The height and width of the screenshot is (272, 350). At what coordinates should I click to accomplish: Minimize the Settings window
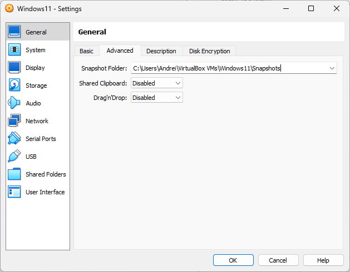(x=286, y=8)
